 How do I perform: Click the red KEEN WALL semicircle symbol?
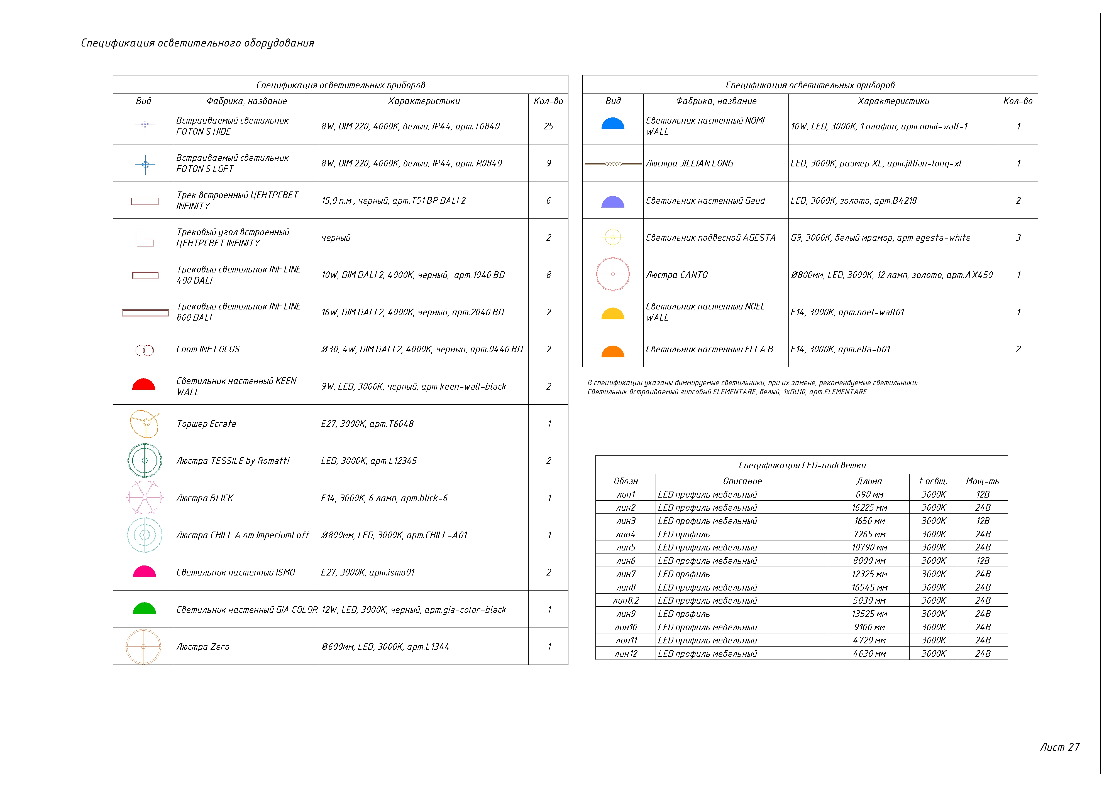point(144,385)
